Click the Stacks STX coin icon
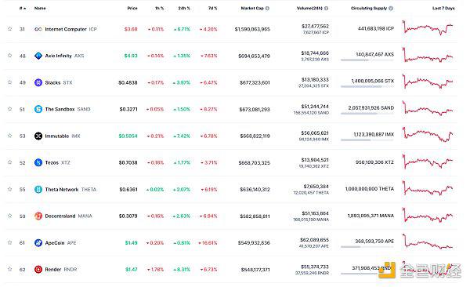This screenshot has width=470, height=287. [x=38, y=82]
